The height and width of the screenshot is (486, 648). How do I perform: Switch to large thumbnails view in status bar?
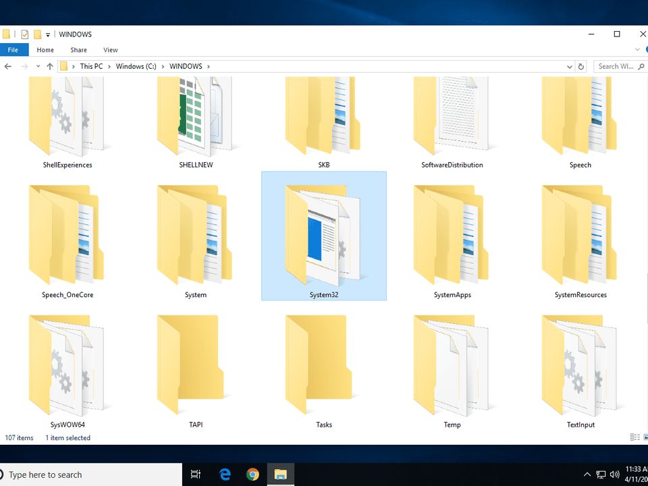pyautogui.click(x=644, y=437)
